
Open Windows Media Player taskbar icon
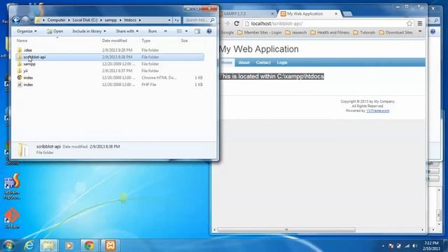69,246
